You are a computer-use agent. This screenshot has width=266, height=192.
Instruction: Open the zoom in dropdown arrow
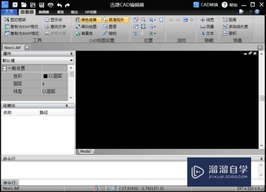pos(155,20)
